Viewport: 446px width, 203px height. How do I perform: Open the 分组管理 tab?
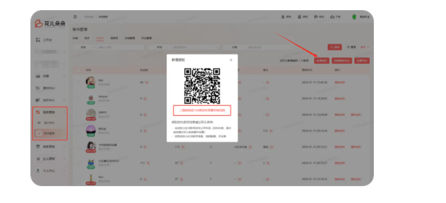[x=130, y=38]
